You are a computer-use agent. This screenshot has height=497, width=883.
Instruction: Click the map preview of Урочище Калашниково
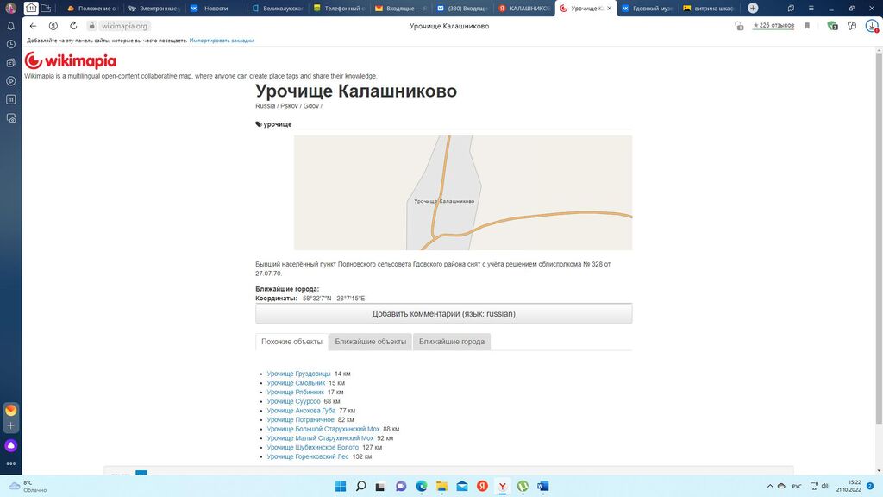(462, 192)
